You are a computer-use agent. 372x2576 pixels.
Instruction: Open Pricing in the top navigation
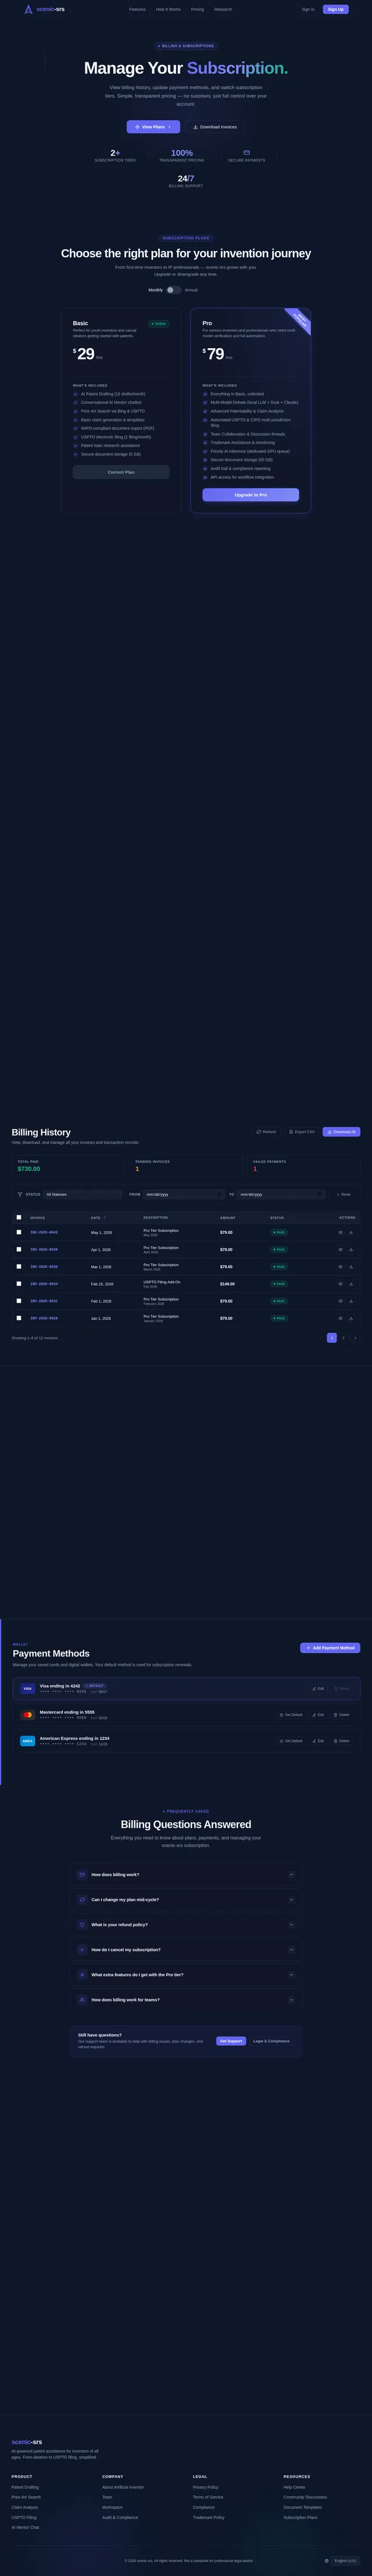[198, 9]
